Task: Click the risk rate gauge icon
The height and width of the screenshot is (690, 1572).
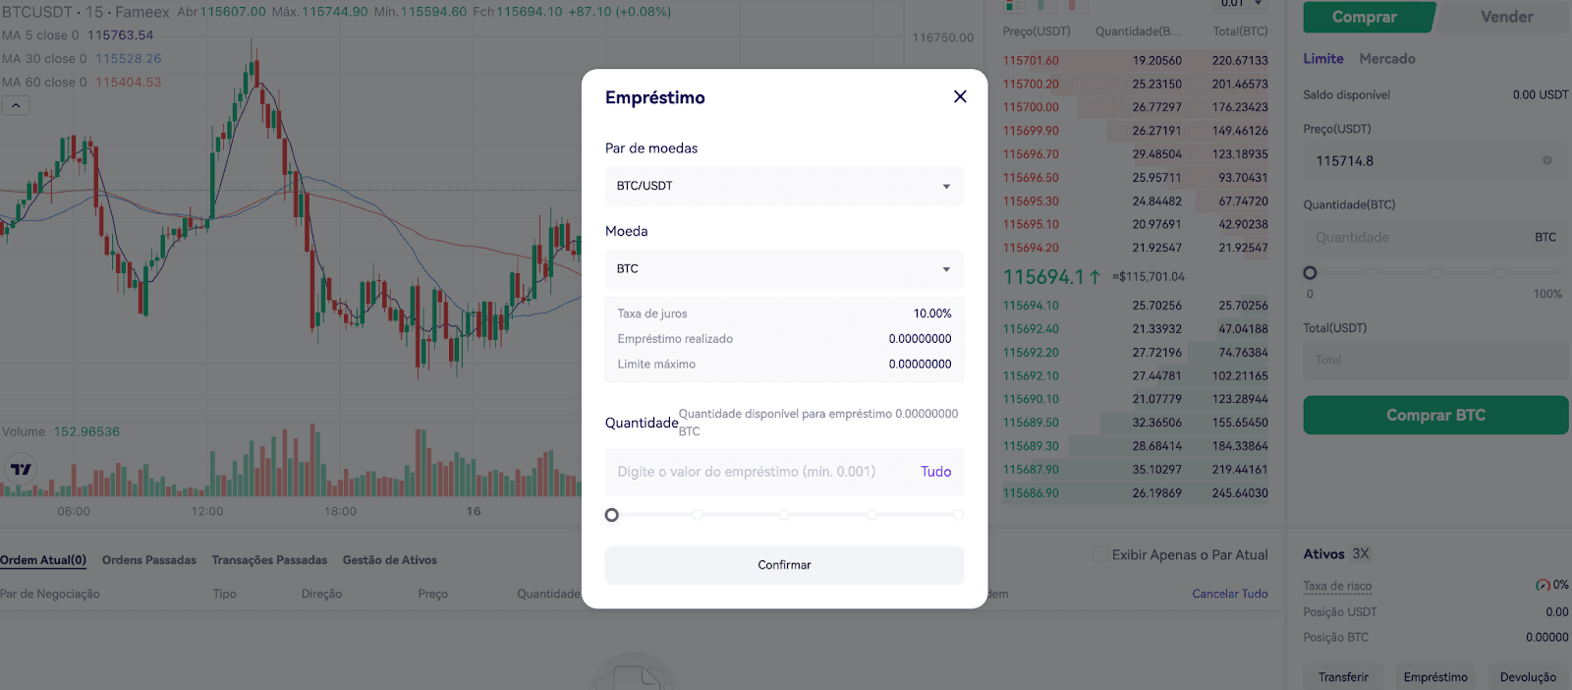Action: point(1543,586)
